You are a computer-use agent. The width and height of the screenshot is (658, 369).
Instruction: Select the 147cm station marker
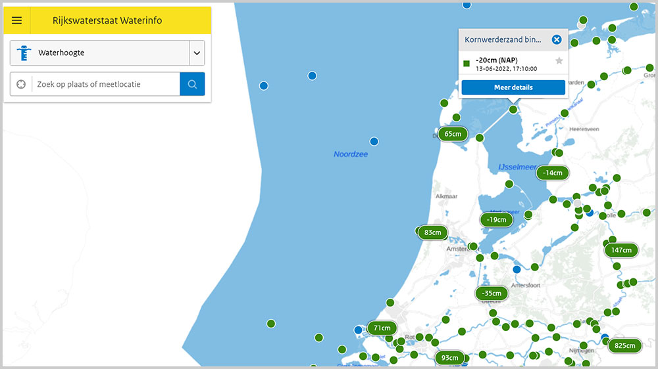[621, 250]
